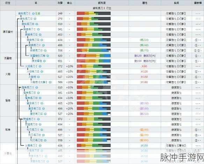Image resolution: width=204 pixels, height=164 pixels.
Task: Open the 滅盡龍 weapon name with 620 attack
Action: click(x=38, y=56)
